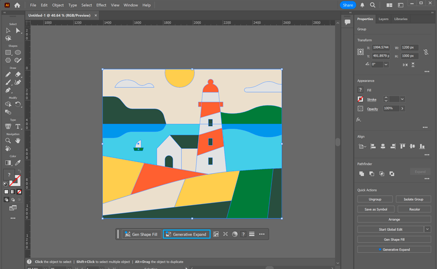437x269 pixels.
Task: Select the Hand tool
Action: pyautogui.click(x=18, y=141)
